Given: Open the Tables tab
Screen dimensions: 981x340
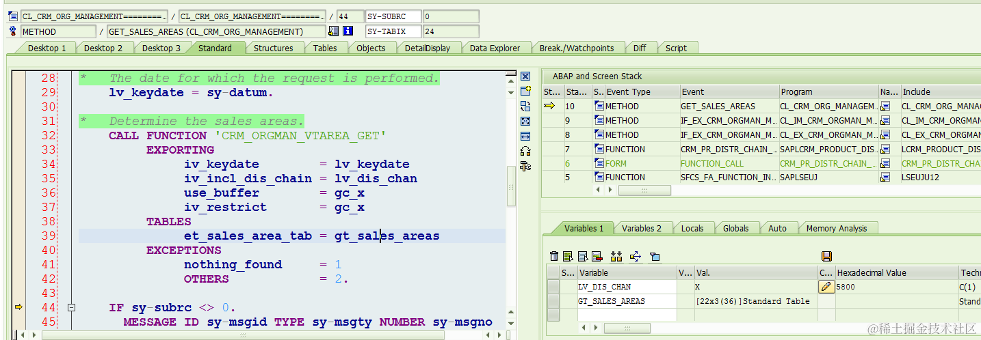Looking at the screenshot, I should [325, 48].
